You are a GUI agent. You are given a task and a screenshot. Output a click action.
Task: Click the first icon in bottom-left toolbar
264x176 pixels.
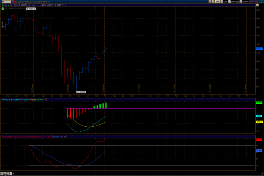(2, 173)
